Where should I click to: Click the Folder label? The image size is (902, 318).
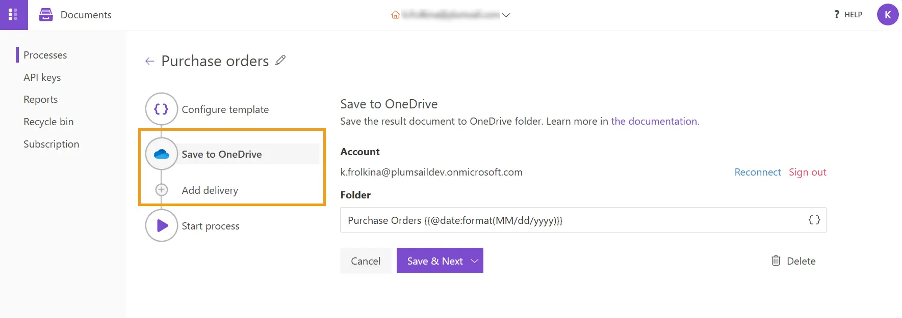pos(355,195)
